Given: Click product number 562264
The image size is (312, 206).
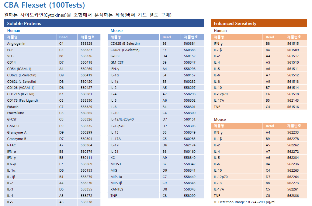Looking at the screenshot, I should (293, 177).
